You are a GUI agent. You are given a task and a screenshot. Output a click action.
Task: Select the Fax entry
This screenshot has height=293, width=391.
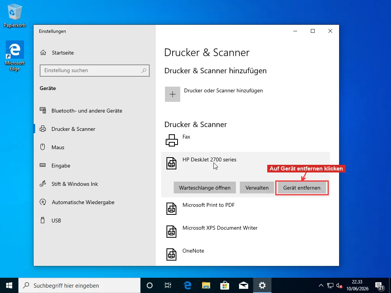[246, 140]
